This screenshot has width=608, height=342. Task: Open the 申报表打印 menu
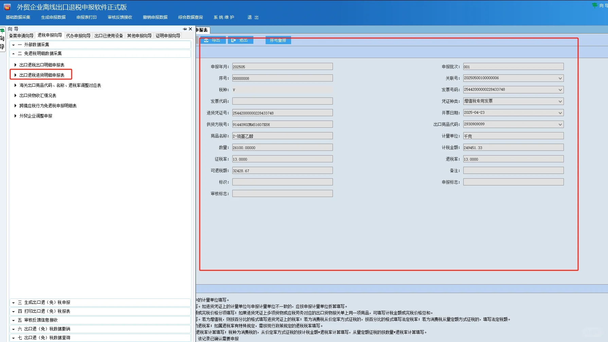pyautogui.click(x=87, y=17)
